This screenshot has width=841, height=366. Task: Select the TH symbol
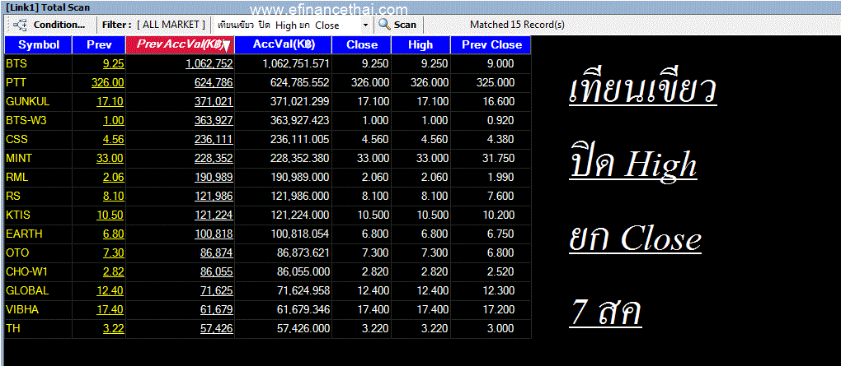pyautogui.click(x=13, y=328)
